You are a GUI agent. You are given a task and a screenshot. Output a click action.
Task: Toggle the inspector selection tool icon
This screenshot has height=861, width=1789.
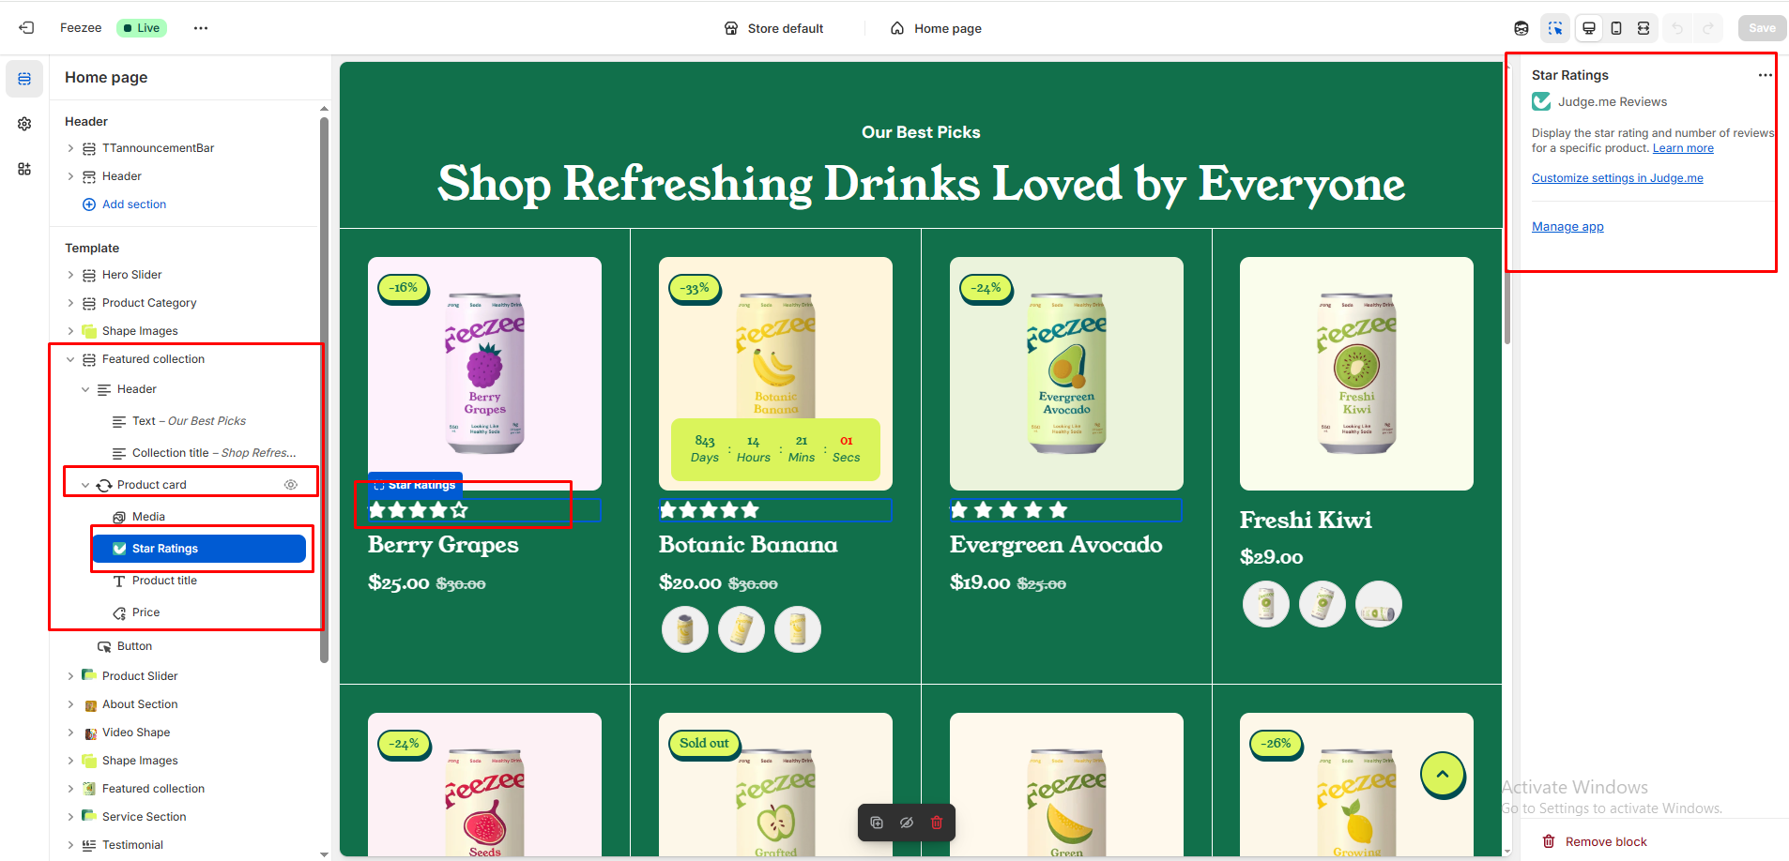click(x=1555, y=28)
